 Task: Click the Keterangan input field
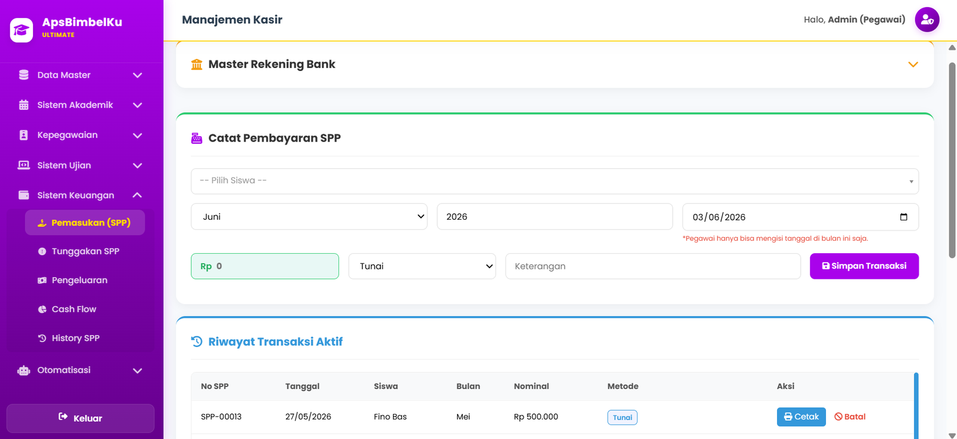click(653, 266)
